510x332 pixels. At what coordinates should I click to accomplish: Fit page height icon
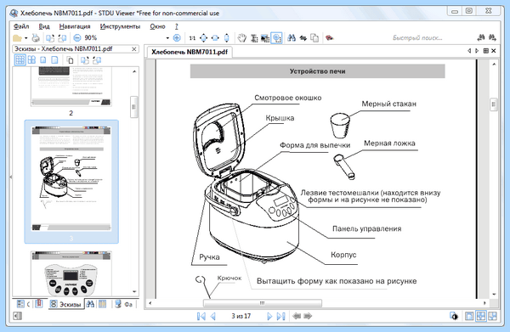227,38
